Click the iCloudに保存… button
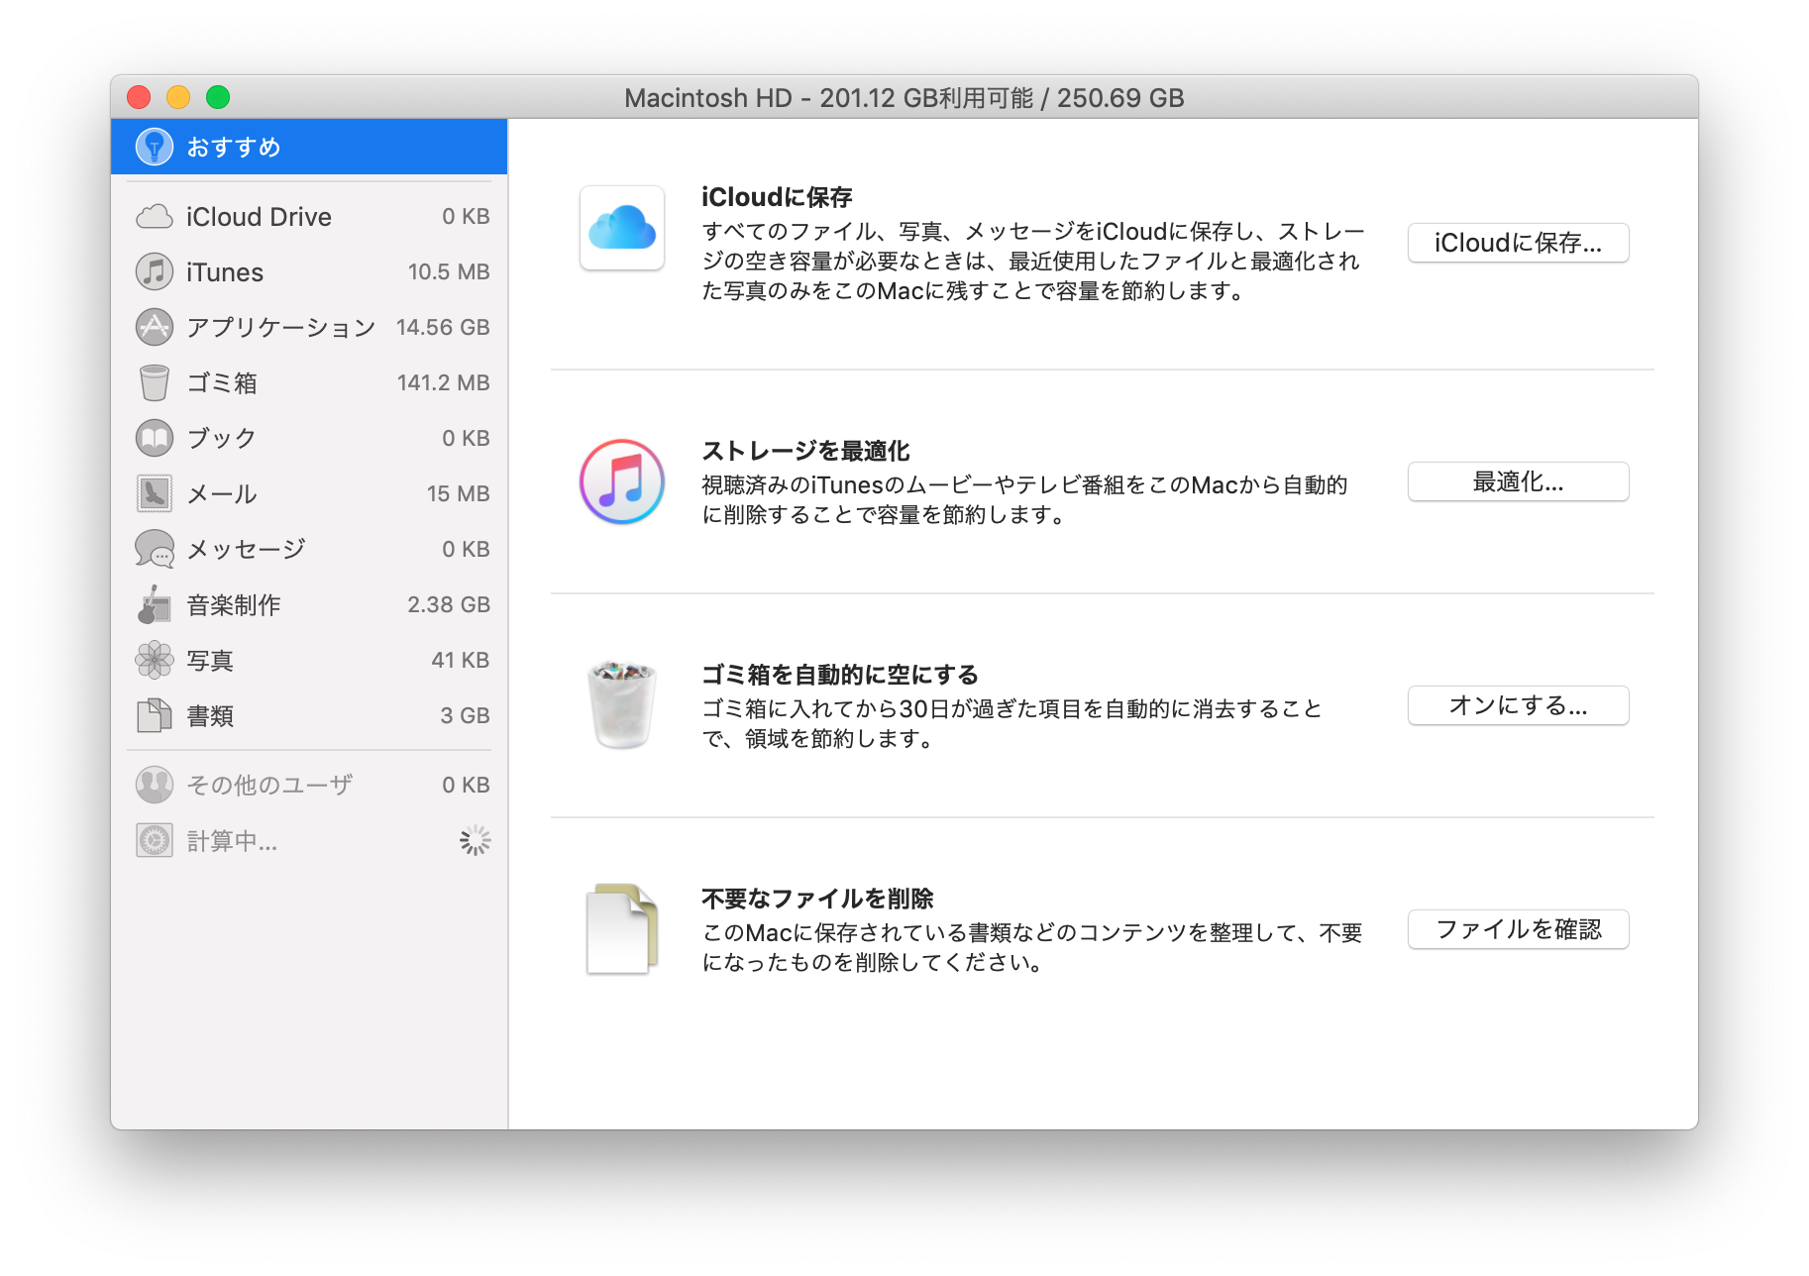 [x=1518, y=243]
